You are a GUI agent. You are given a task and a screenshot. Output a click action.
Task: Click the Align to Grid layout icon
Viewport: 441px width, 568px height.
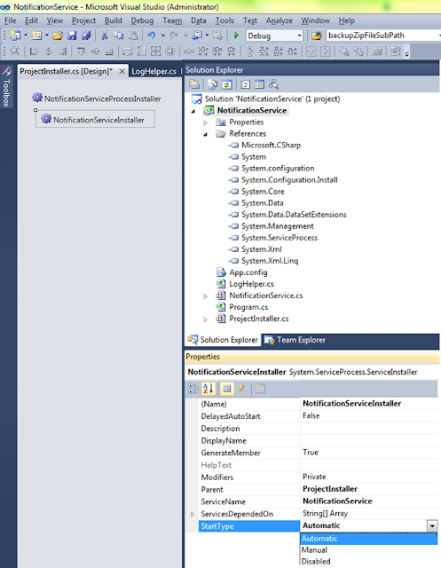pyautogui.click(x=15, y=51)
